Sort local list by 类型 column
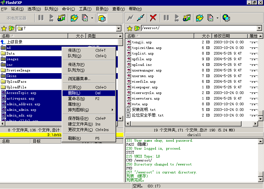Image resolution: width=264 pixels, height=189 pixels. coord(102,36)
